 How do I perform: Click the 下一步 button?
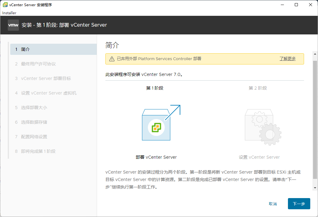coord(299,204)
